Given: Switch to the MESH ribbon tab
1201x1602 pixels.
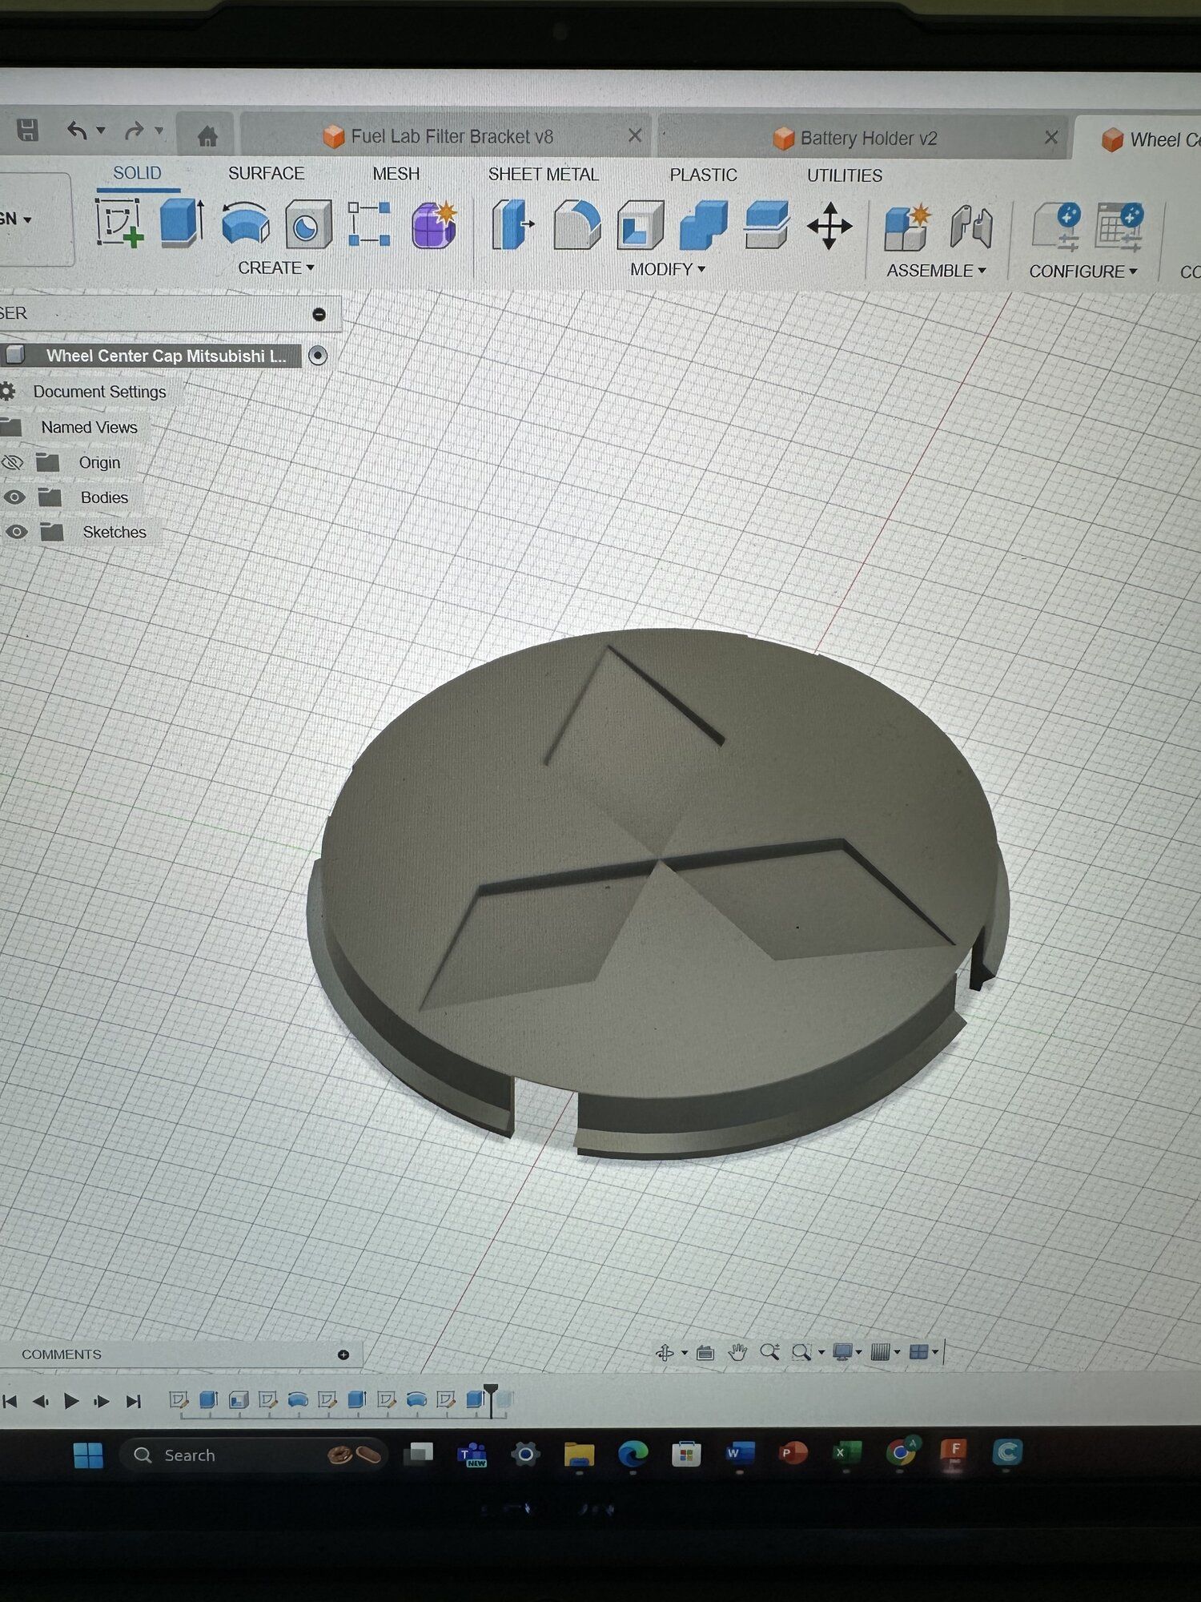Looking at the screenshot, I should [x=396, y=174].
